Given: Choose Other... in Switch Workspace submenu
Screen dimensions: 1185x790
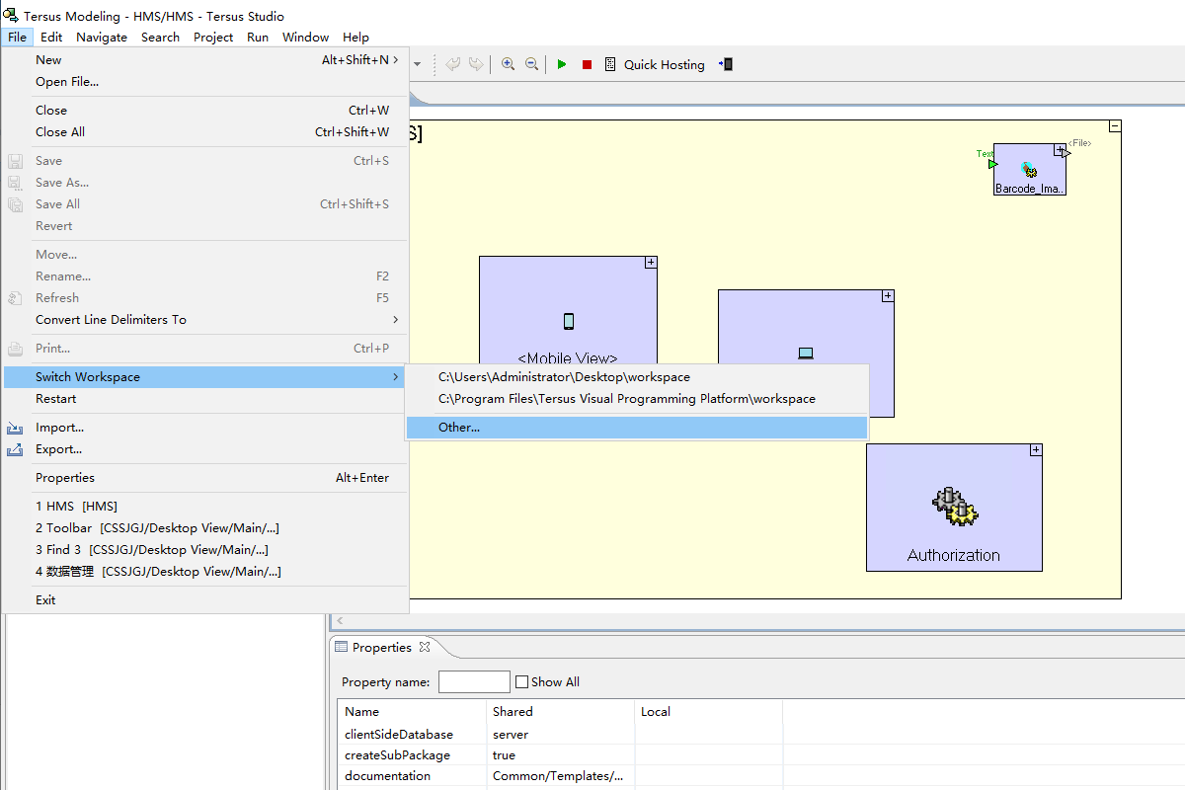Looking at the screenshot, I should click(636, 428).
